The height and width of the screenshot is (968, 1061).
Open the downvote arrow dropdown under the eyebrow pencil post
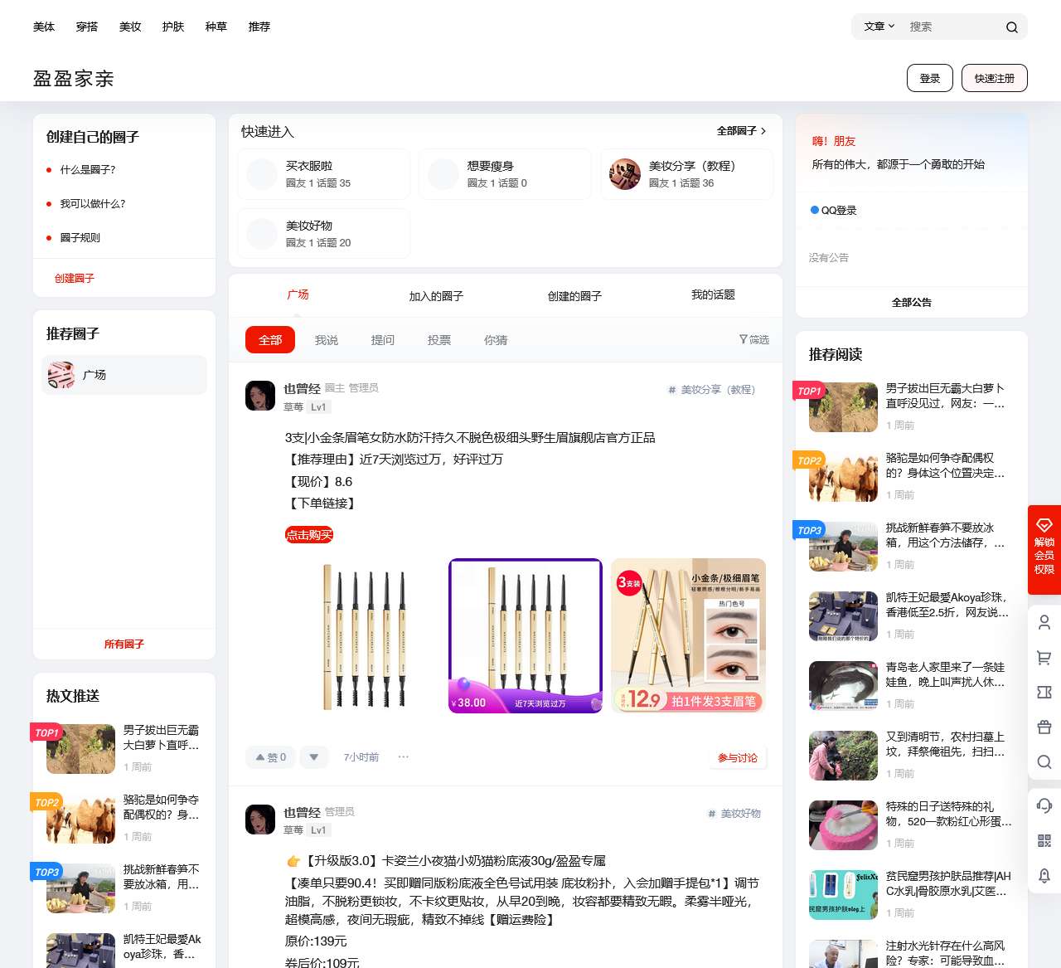click(314, 757)
